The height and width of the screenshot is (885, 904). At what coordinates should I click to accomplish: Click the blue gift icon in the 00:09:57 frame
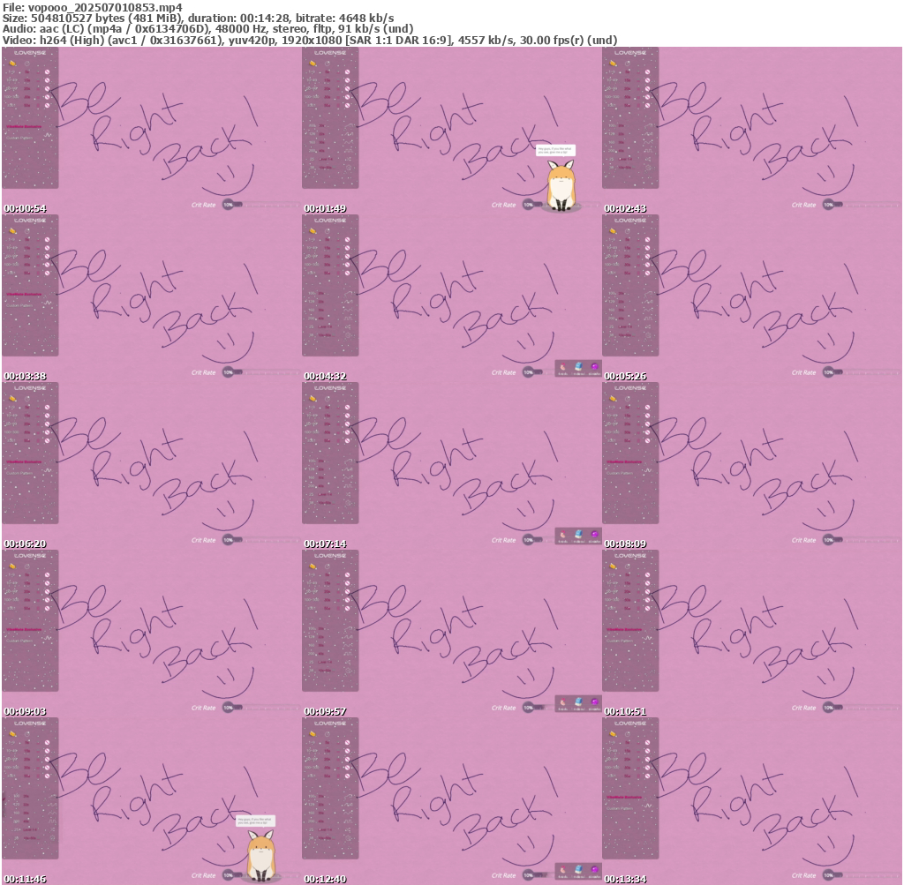coord(579,701)
